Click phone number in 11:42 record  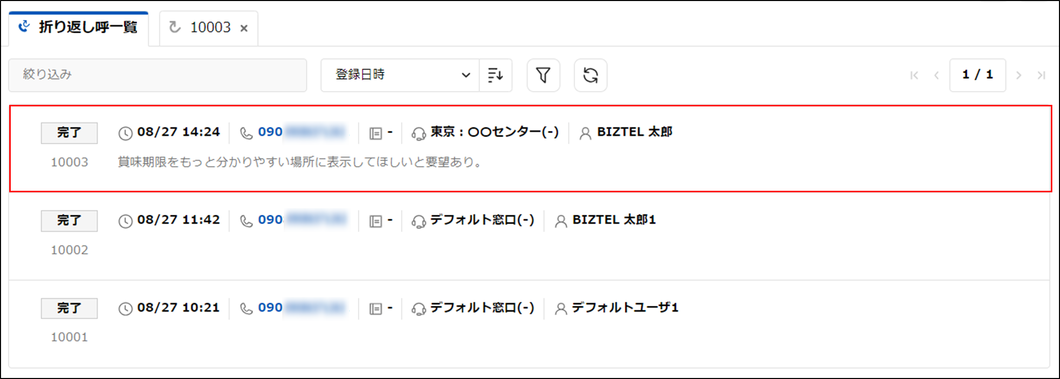coord(301,219)
